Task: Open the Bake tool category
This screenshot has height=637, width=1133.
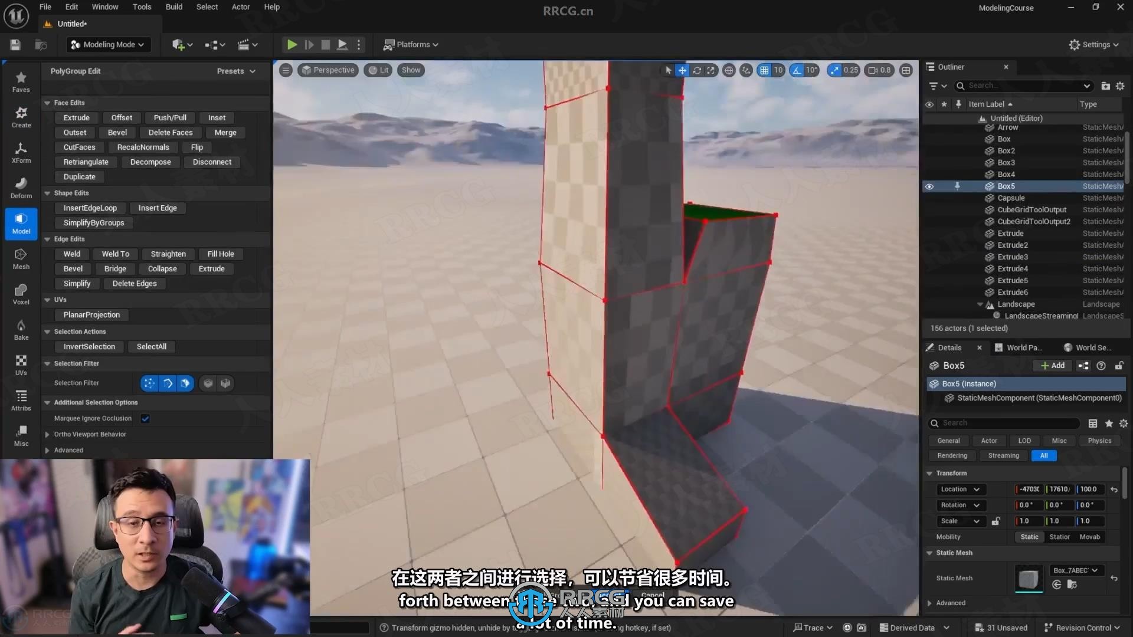Action: click(x=21, y=330)
